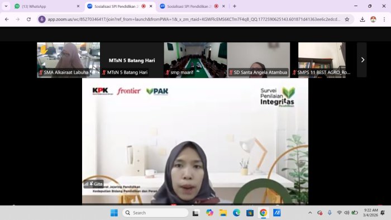Open Google Chrome from the taskbar
Viewport: 391px width, 220px height.
(263, 213)
